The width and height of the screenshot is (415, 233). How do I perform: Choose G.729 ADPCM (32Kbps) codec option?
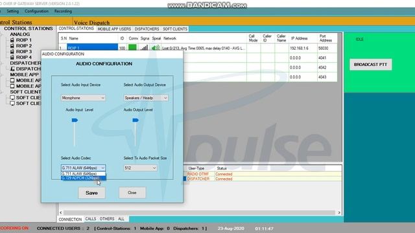pos(84,178)
